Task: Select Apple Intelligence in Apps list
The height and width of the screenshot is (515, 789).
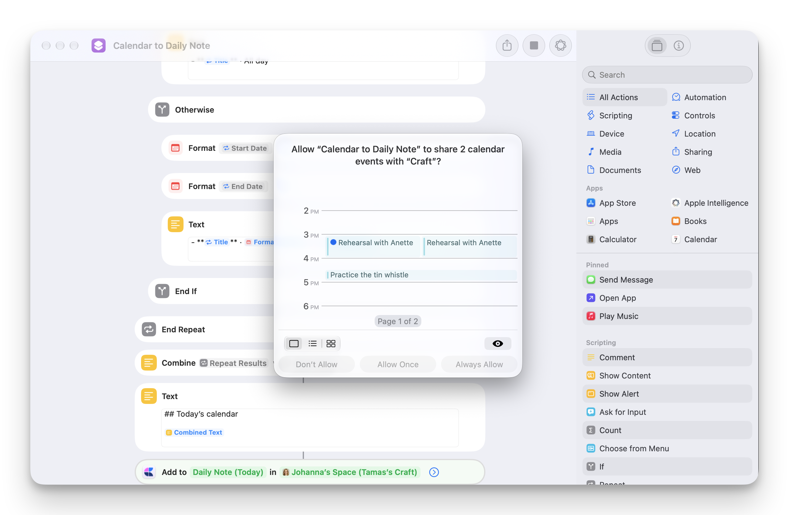Action: coord(710,203)
